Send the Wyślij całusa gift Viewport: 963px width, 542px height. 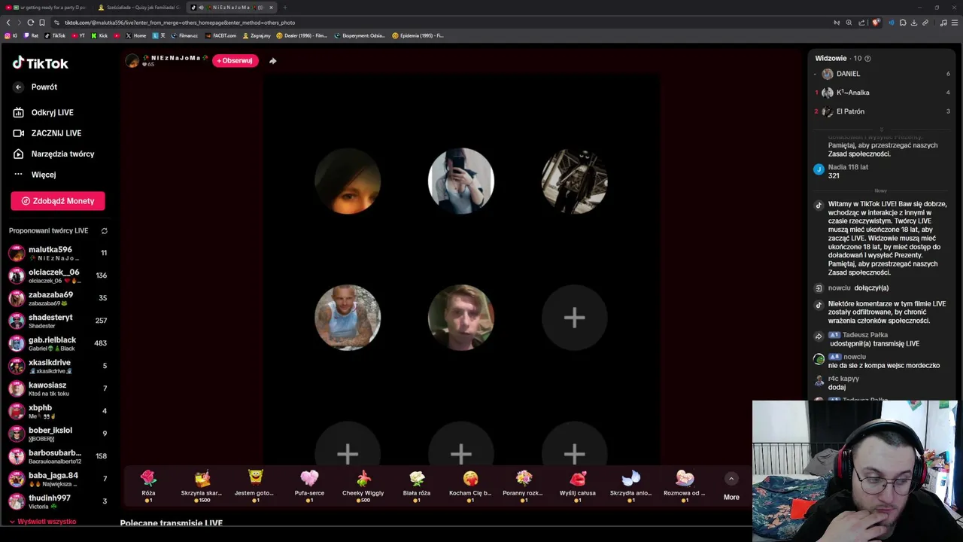click(x=578, y=486)
